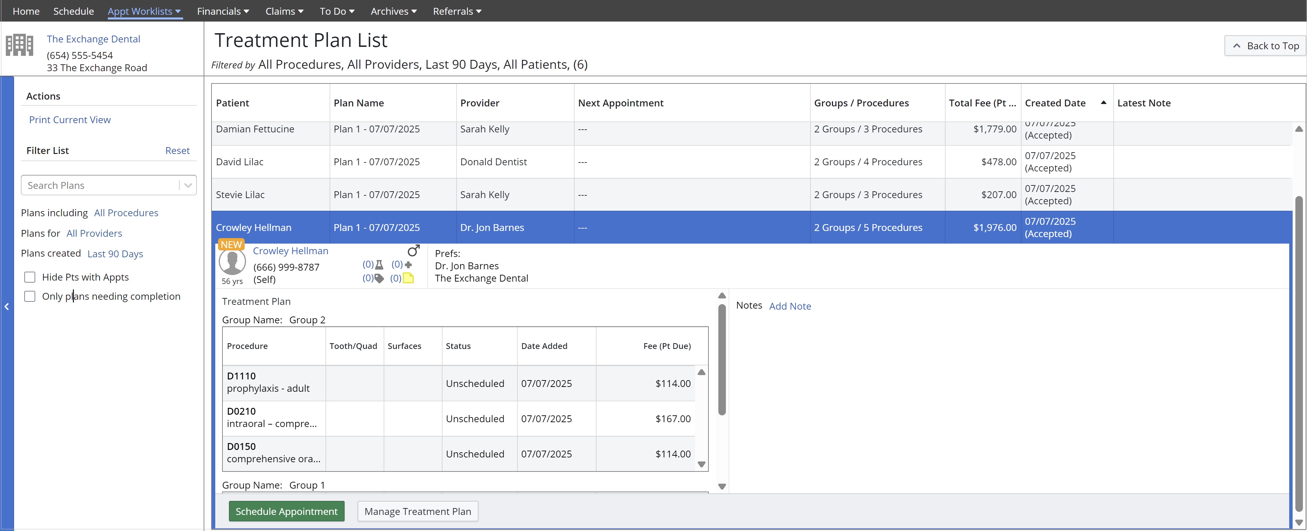Viewport: 1307px width, 531px height.
Task: Click the Back to Top button
Action: click(x=1265, y=46)
